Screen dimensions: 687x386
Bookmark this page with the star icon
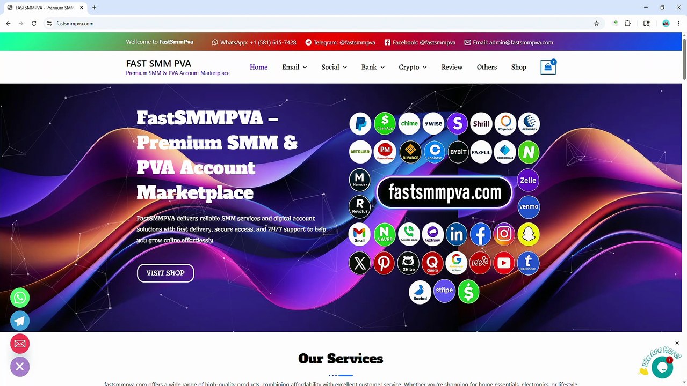(596, 24)
